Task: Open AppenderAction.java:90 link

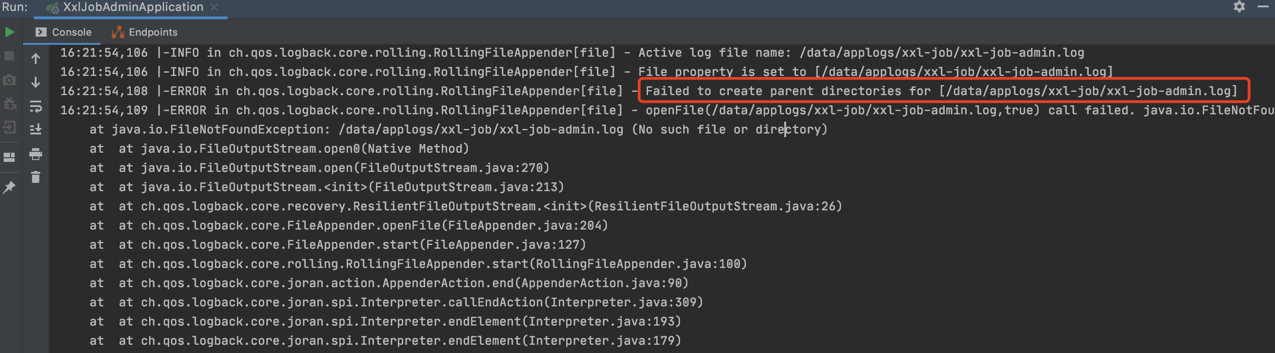Action: point(602,283)
